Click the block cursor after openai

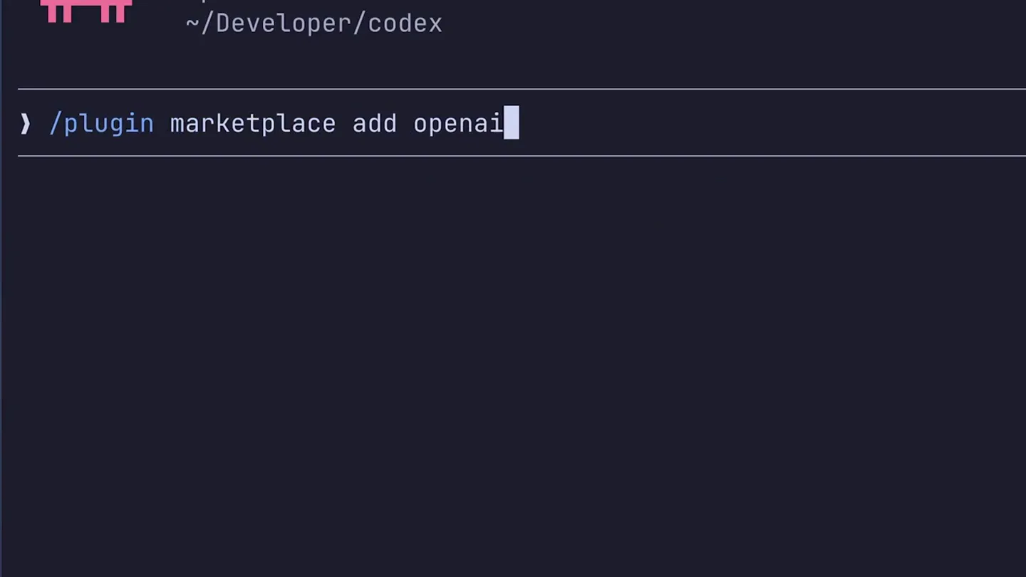(x=512, y=123)
